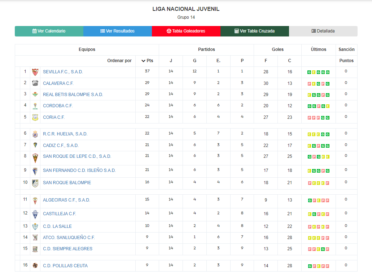Open C.D. POLILLAS CEUTA link
The height and width of the screenshot is (273, 372).
tap(65, 266)
